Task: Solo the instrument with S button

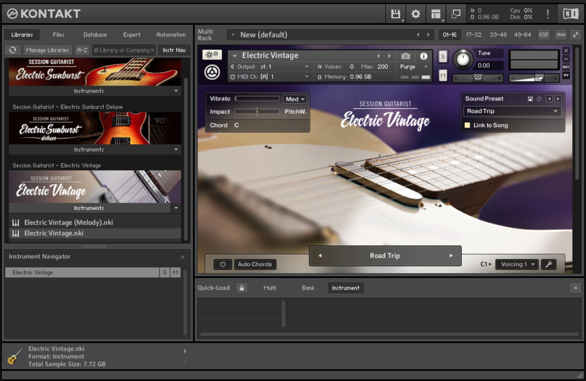Action: point(443,56)
